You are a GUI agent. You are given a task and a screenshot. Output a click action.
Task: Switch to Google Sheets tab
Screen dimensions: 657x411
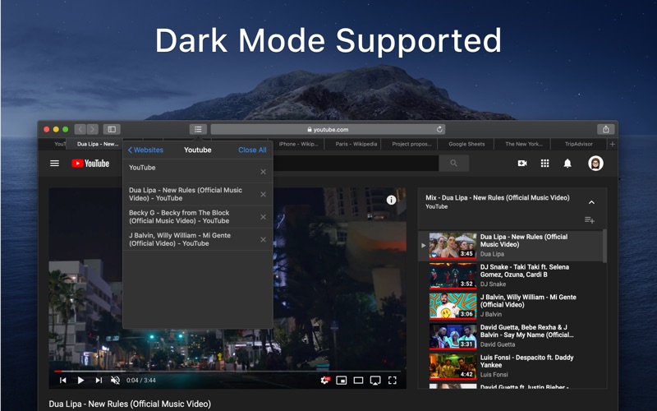click(x=466, y=144)
